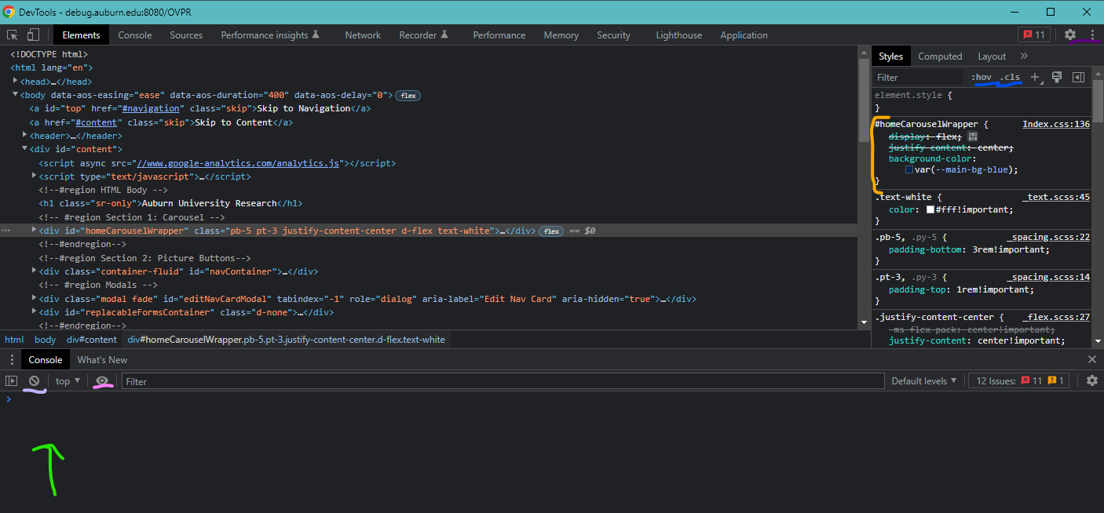Image resolution: width=1104 pixels, height=513 pixels.
Task: Activate the inspect element picker
Action: click(x=13, y=35)
